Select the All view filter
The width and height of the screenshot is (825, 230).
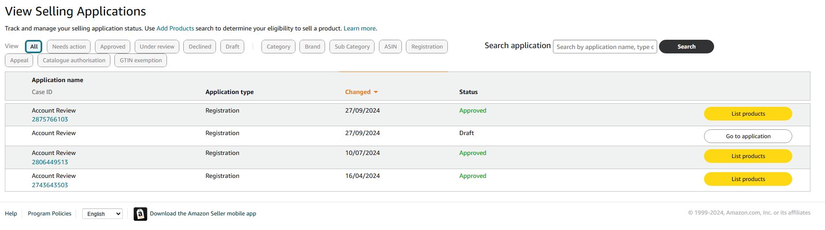click(34, 47)
